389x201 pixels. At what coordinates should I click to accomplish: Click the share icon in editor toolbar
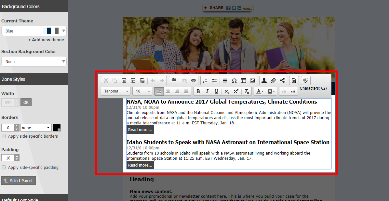click(x=282, y=81)
